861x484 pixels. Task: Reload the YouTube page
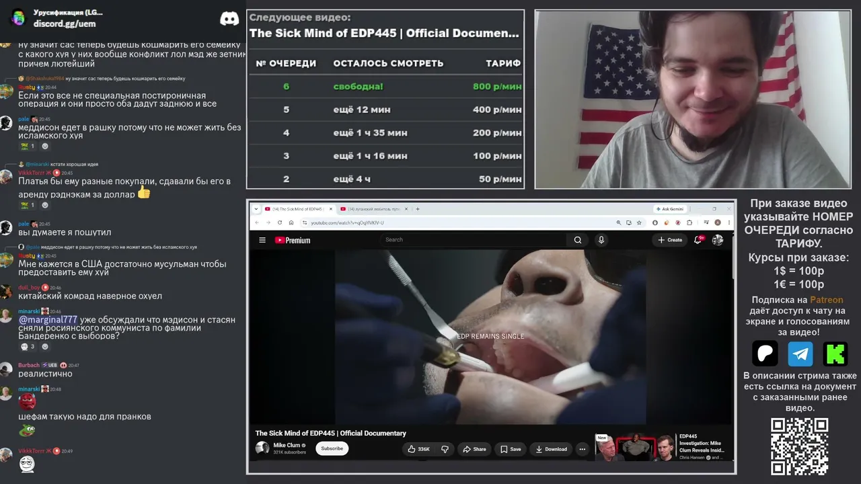[279, 223]
